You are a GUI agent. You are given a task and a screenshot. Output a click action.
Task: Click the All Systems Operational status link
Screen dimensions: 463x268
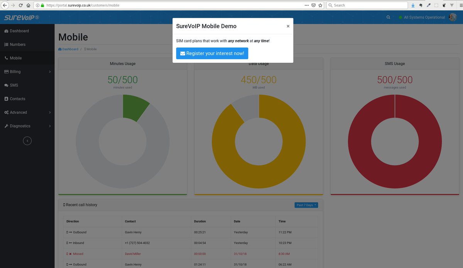pyautogui.click(x=422, y=17)
